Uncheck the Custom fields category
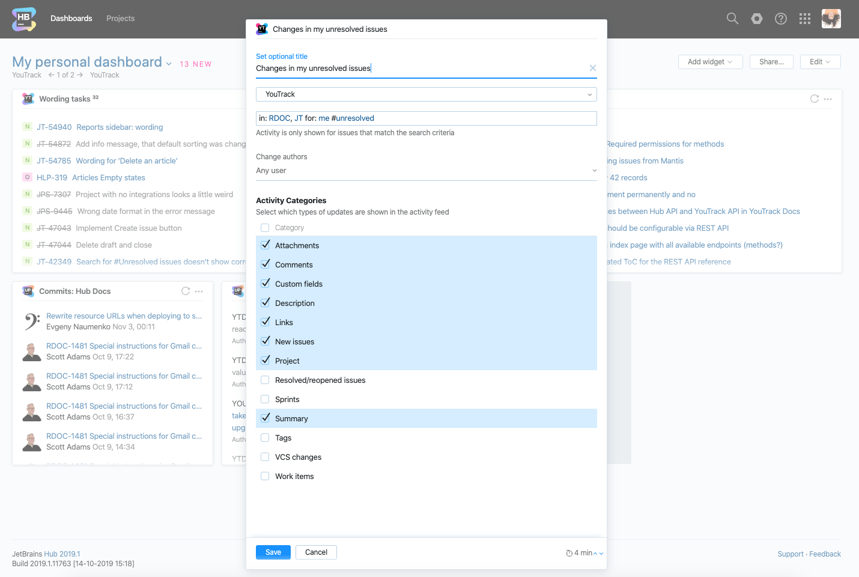 tap(266, 284)
